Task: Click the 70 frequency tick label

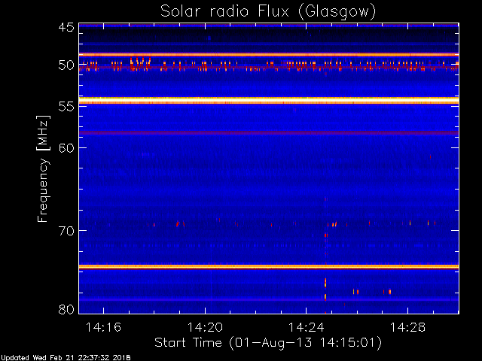Action: point(66,231)
